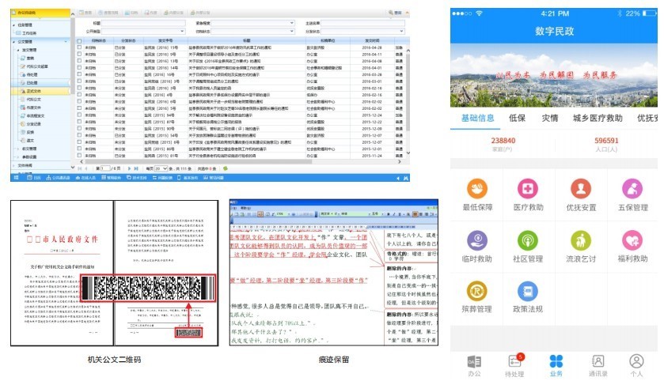Go to next page arrow in pager

[x=129, y=168]
